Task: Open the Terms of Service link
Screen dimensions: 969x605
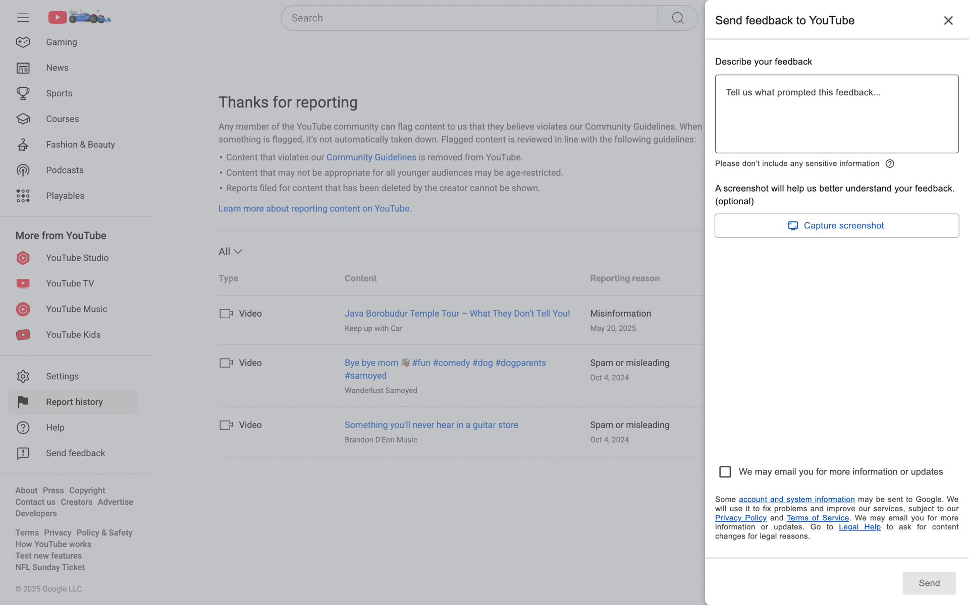Action: click(x=818, y=518)
